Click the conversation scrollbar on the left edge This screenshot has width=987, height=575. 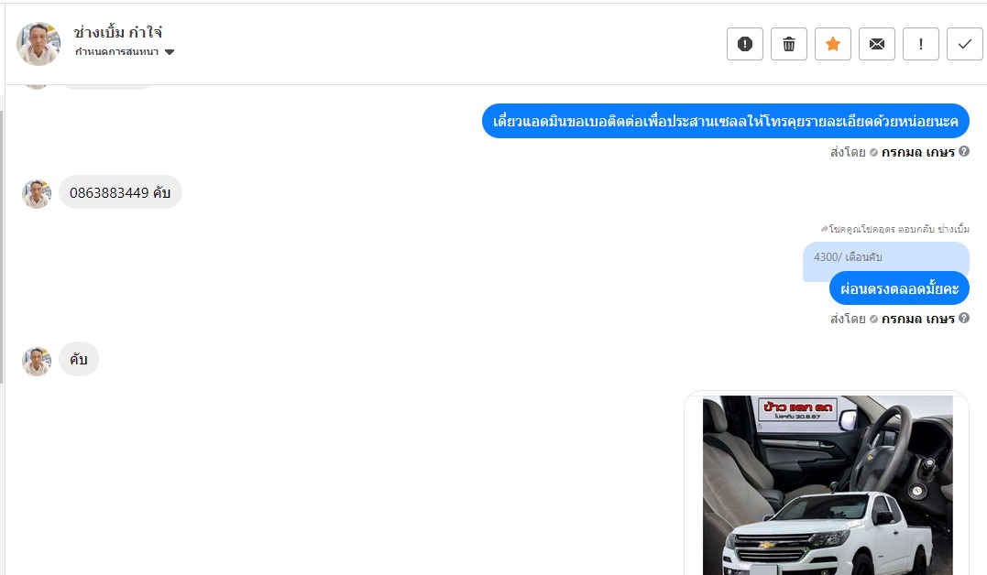(x=2, y=247)
